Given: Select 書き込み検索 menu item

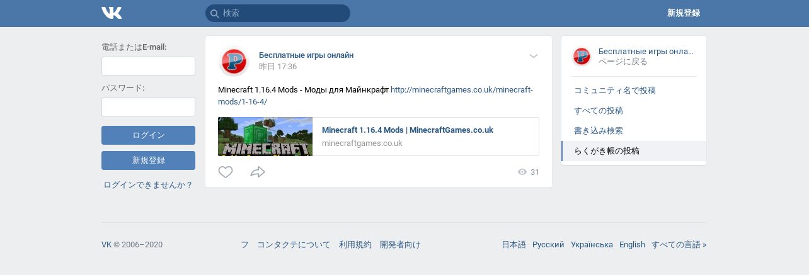Looking at the screenshot, I should click(x=634, y=131).
